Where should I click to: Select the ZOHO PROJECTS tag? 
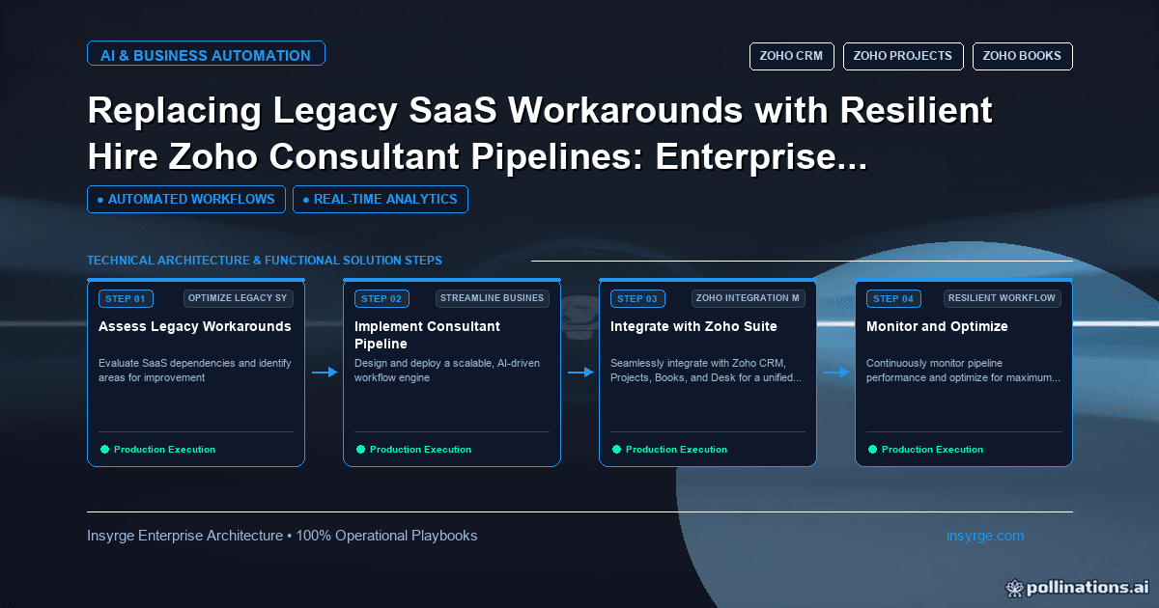click(x=902, y=56)
